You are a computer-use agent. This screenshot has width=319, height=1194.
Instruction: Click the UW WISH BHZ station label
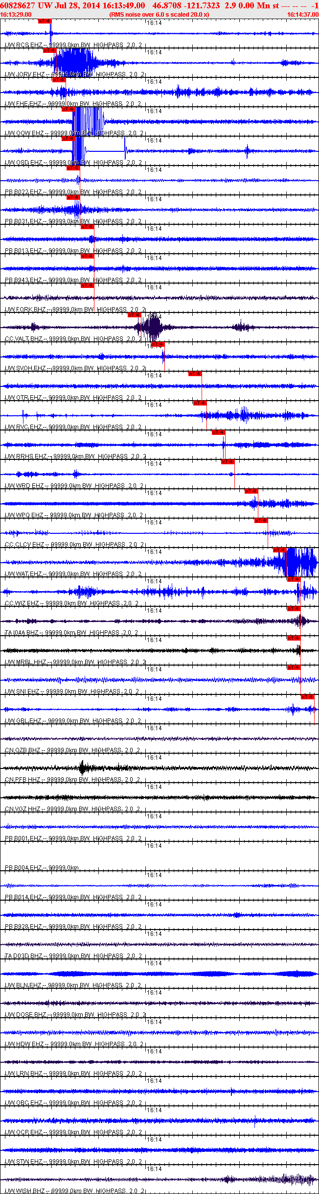click(75, 1191)
